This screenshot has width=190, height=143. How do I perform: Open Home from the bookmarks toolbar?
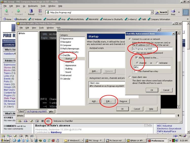[7, 19]
